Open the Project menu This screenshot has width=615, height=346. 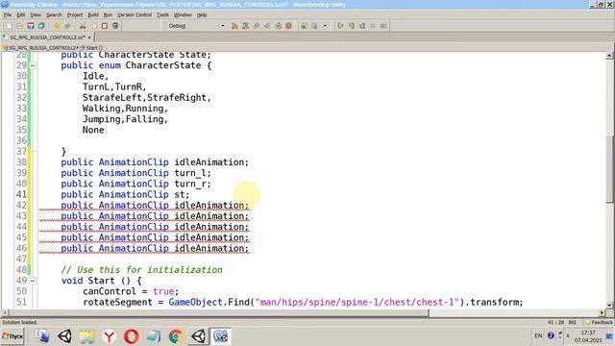(x=75, y=15)
